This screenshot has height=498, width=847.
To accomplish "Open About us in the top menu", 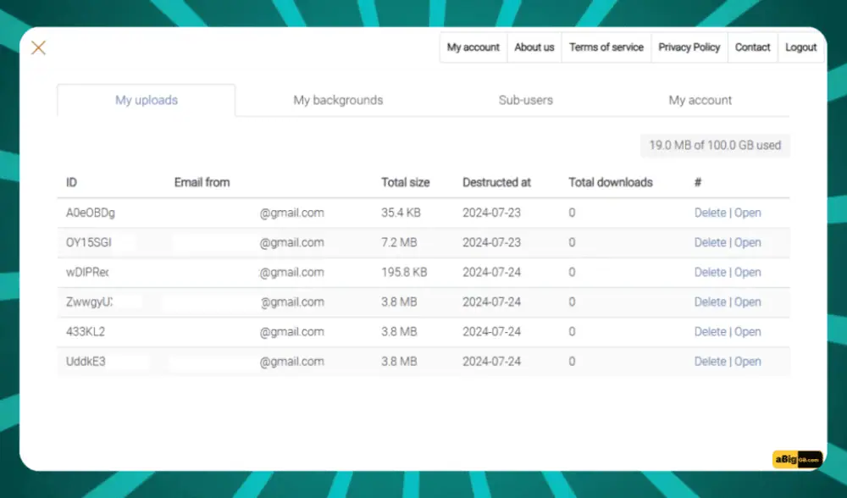I will [534, 47].
